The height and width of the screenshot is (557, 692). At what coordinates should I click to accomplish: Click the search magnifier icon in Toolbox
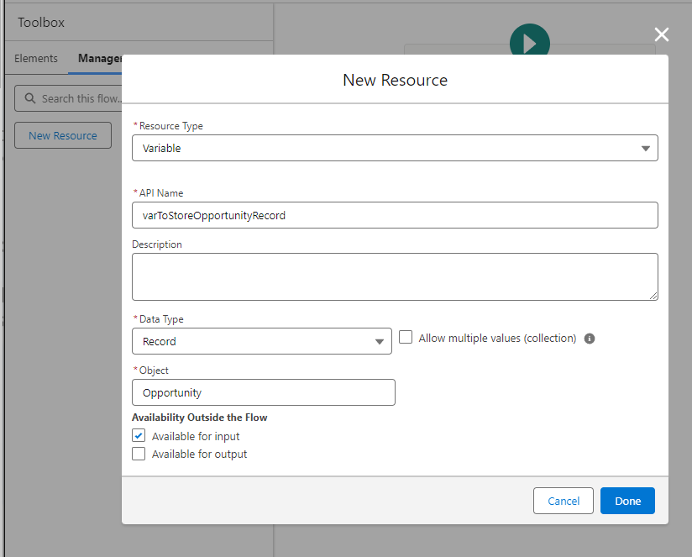[30, 98]
